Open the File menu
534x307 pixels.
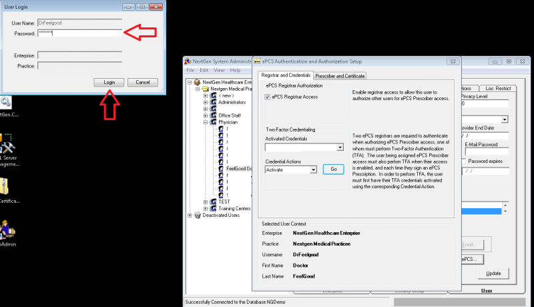(x=190, y=70)
